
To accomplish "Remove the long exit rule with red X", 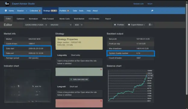I will click(101, 101).
